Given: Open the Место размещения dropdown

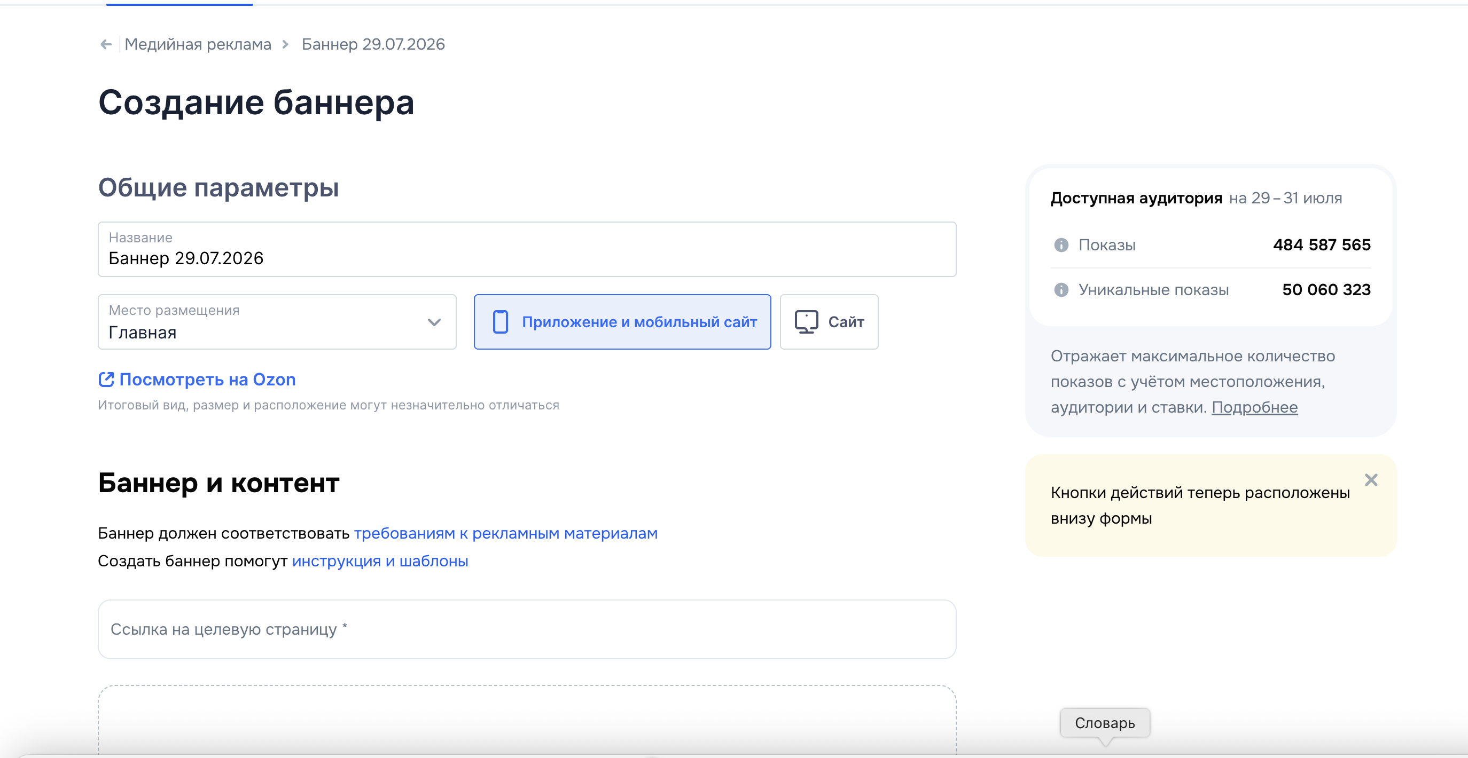Looking at the screenshot, I should pos(277,322).
